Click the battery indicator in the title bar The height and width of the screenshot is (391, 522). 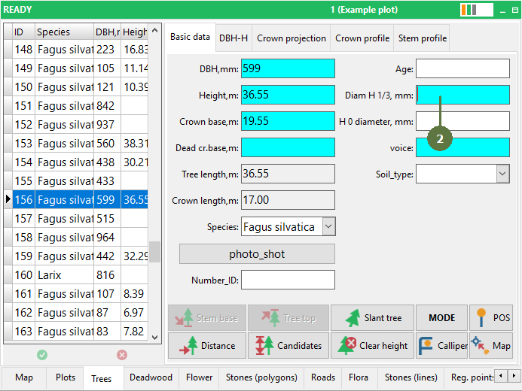click(x=477, y=10)
